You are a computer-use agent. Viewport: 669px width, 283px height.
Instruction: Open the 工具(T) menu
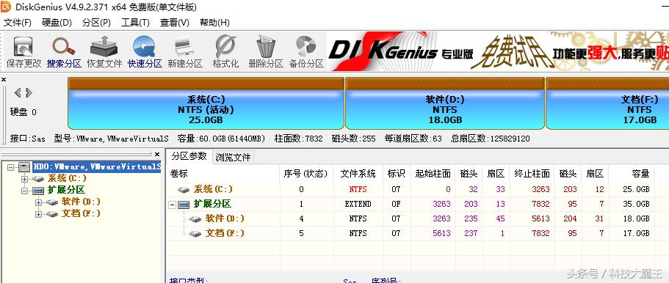pos(135,23)
